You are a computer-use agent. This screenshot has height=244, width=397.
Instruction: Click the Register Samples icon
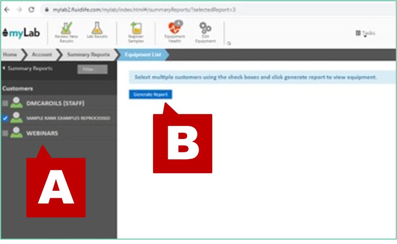coord(136,29)
